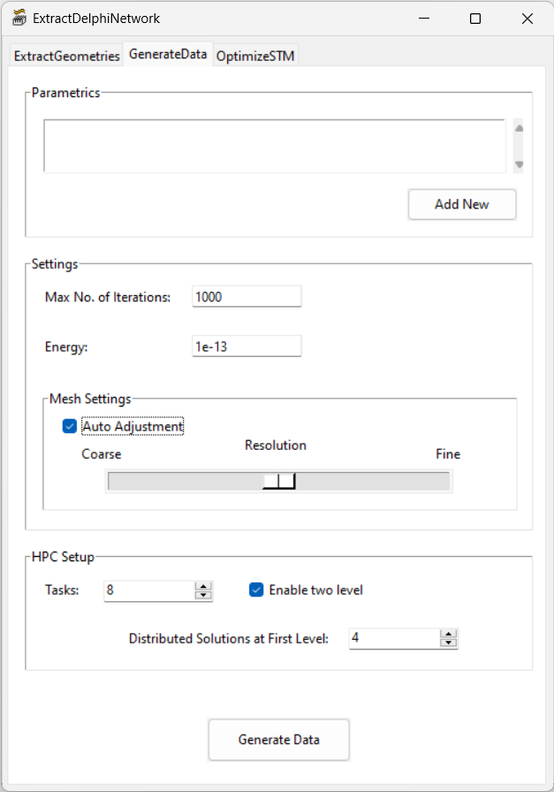Click the Generate Data button

(x=279, y=740)
